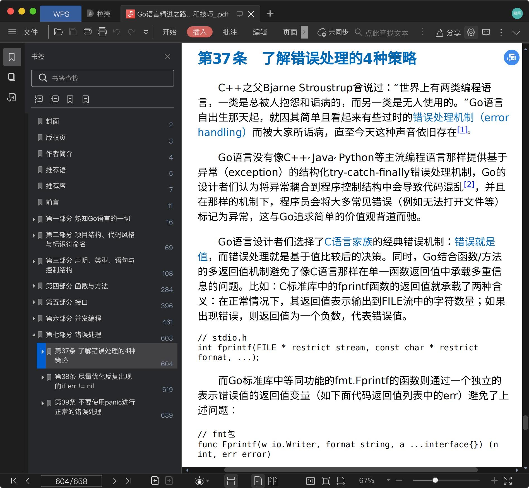Go to the previous page
529x488 pixels.
click(x=27, y=480)
